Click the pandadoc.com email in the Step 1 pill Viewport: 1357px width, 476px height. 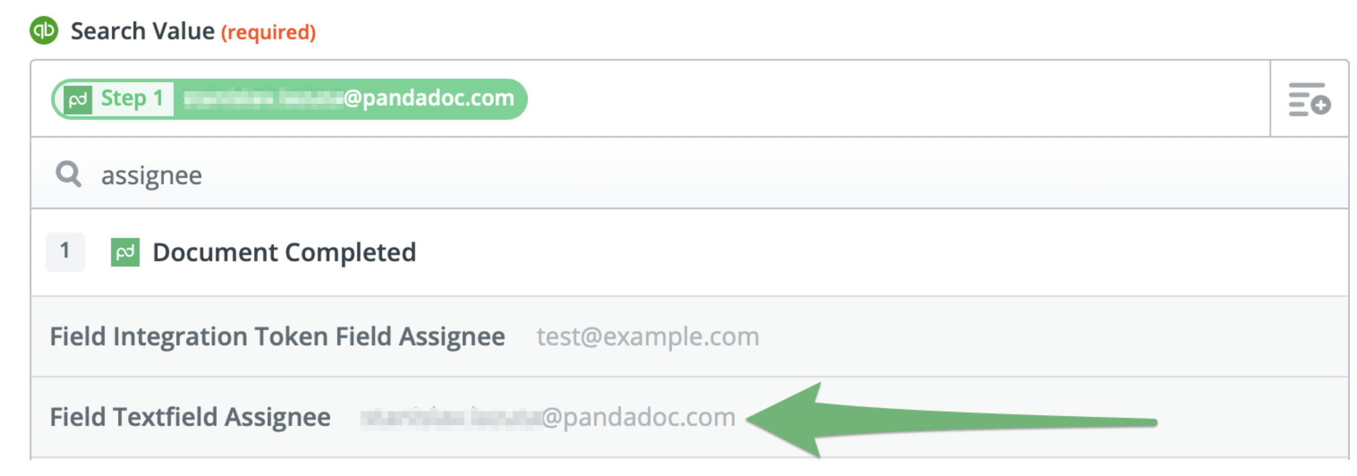tap(350, 99)
